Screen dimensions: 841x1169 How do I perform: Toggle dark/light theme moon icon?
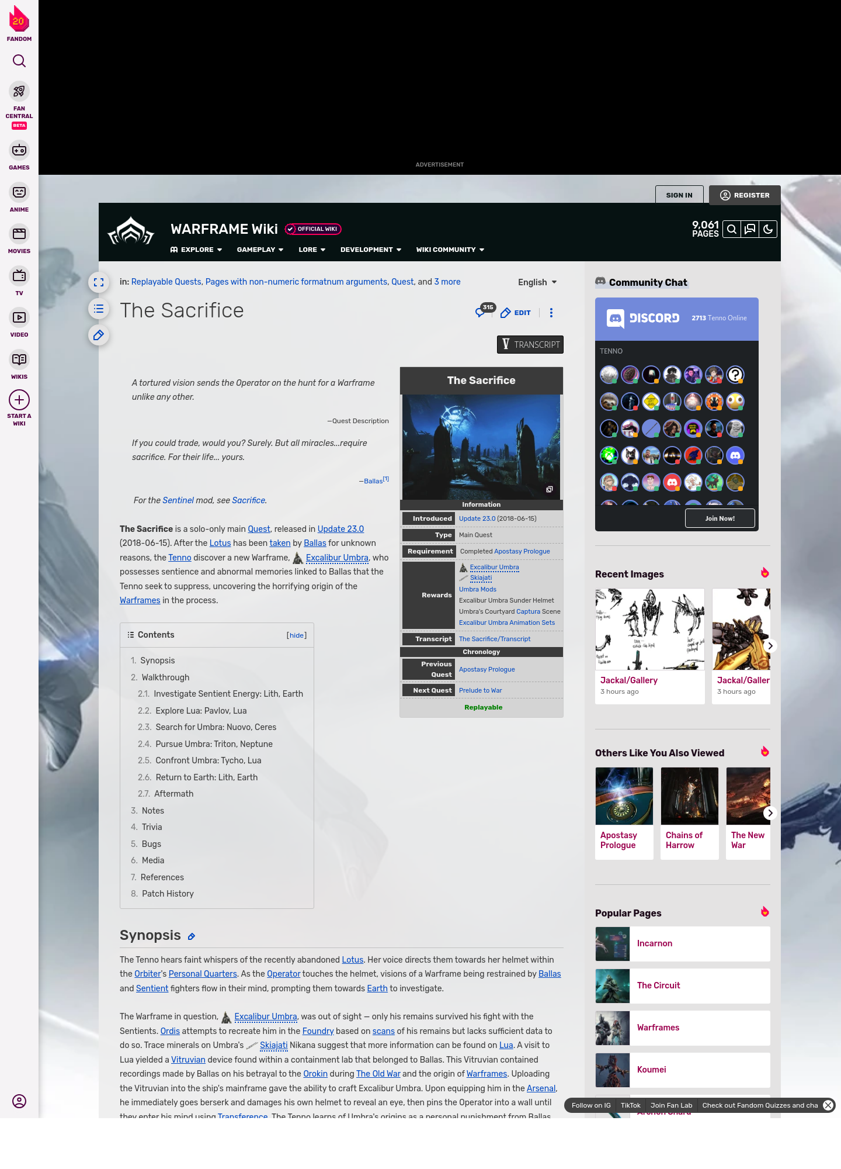(768, 230)
